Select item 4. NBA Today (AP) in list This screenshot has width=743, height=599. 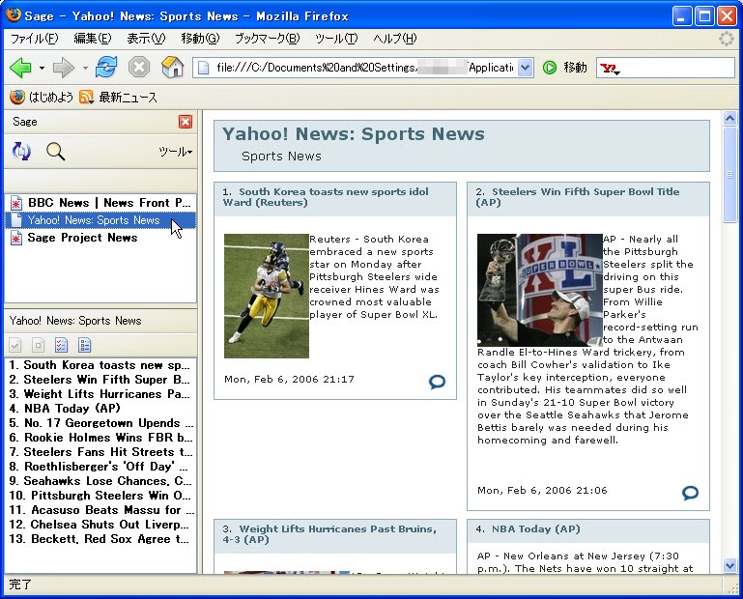pos(100,409)
